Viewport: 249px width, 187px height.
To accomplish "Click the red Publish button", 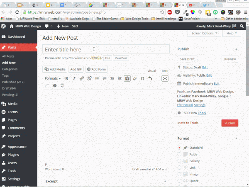I will [x=229, y=123].
